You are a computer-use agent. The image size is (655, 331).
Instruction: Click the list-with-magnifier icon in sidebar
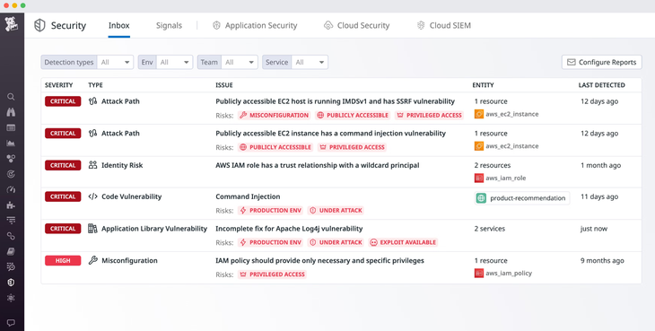point(12,266)
